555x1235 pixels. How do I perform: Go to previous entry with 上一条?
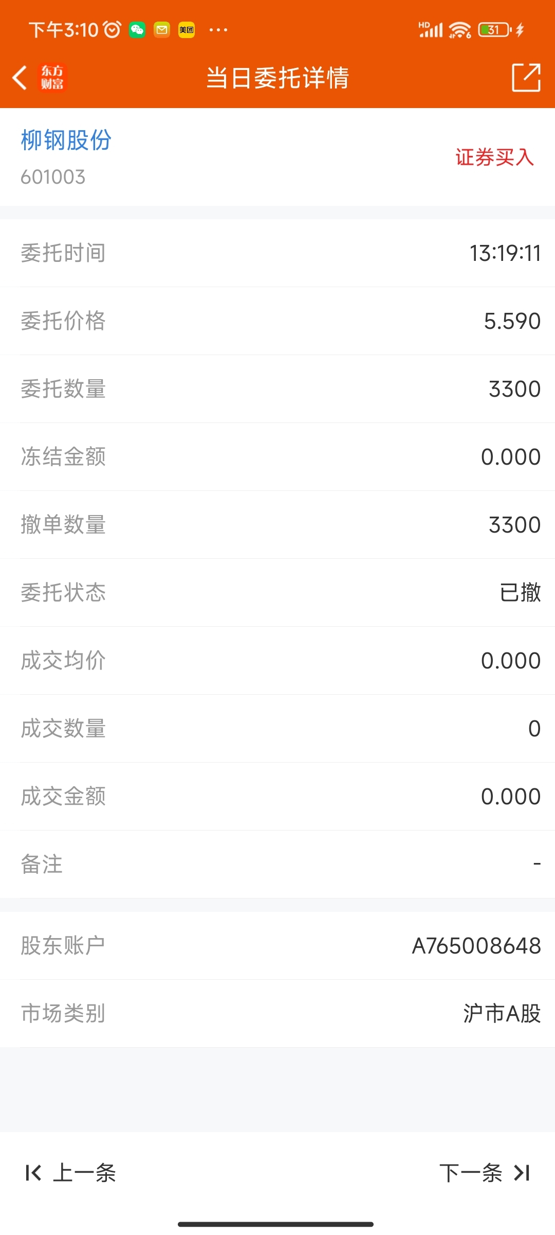tap(71, 1173)
